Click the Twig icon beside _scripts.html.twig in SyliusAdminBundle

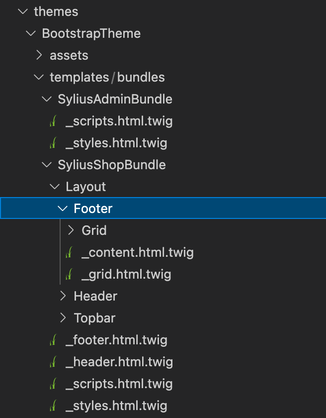53,120
